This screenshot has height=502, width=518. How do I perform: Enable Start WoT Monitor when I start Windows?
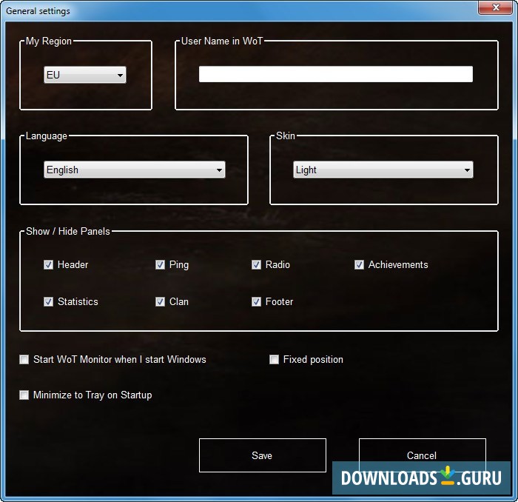coord(24,360)
